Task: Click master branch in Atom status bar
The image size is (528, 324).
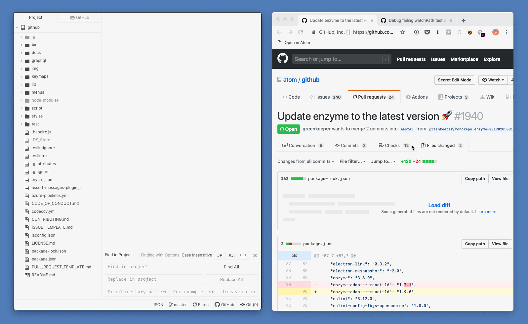Action: (178, 304)
